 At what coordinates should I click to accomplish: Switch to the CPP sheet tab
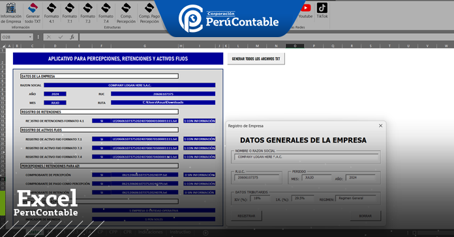(x=113, y=232)
